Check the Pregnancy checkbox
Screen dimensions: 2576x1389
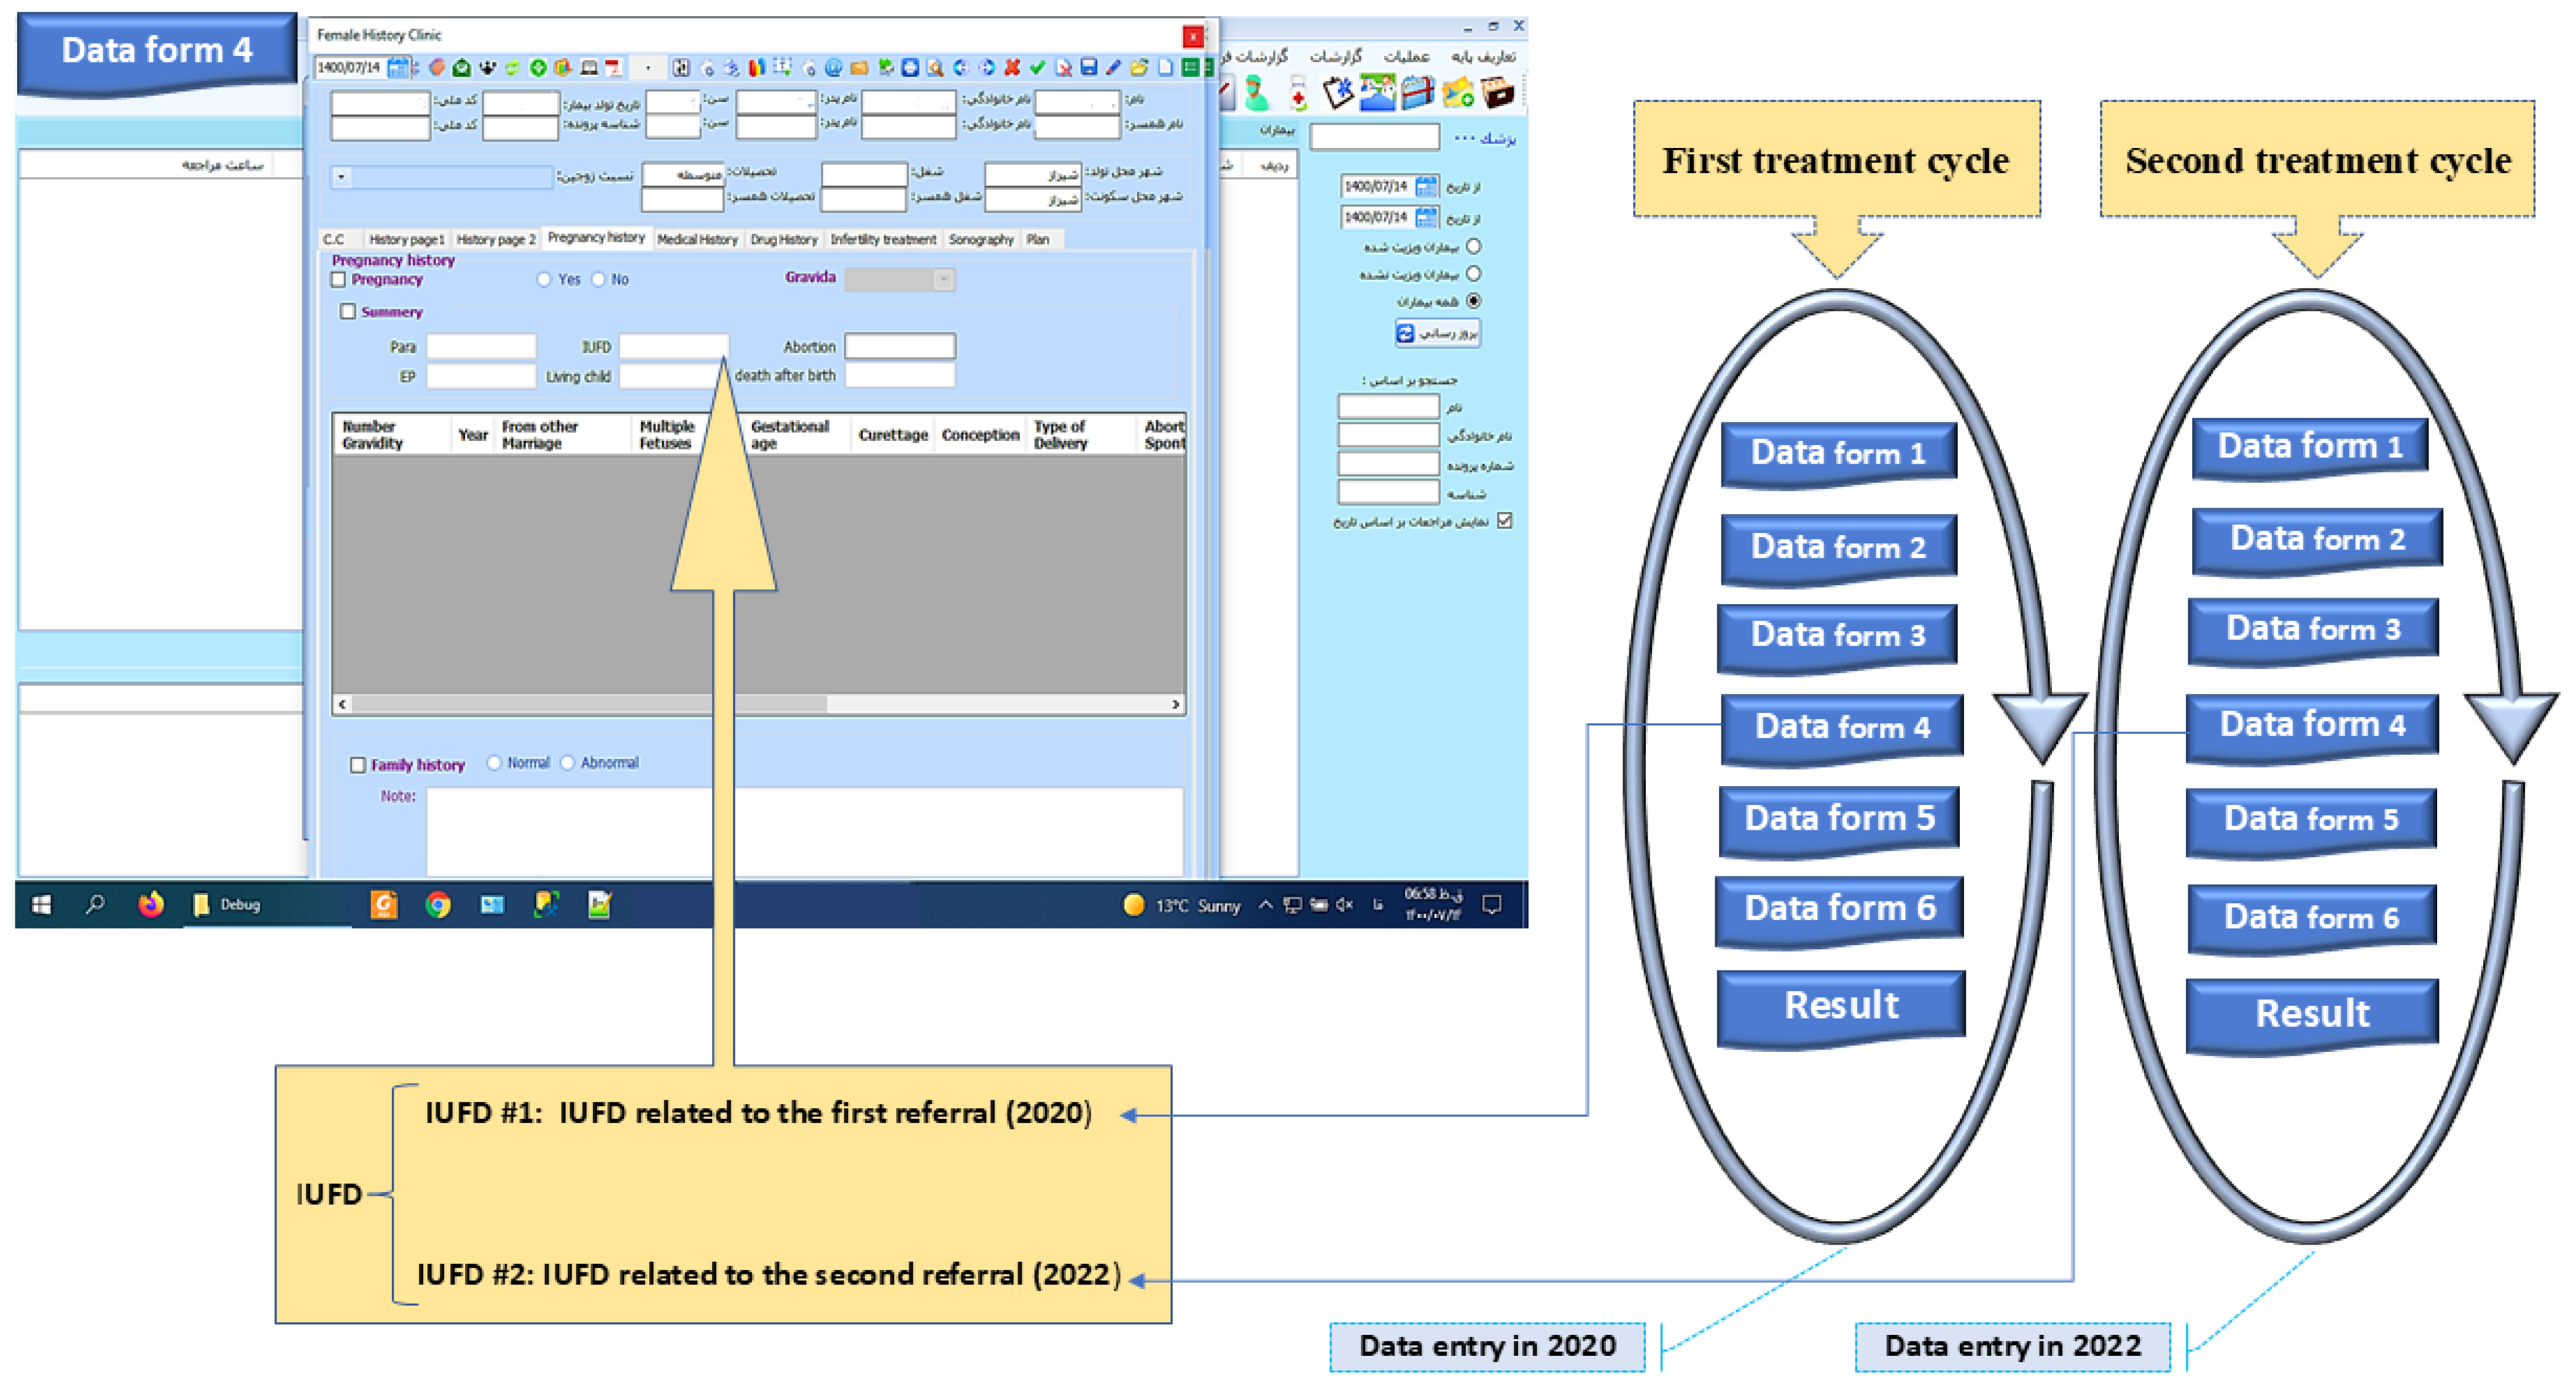coord(339,280)
